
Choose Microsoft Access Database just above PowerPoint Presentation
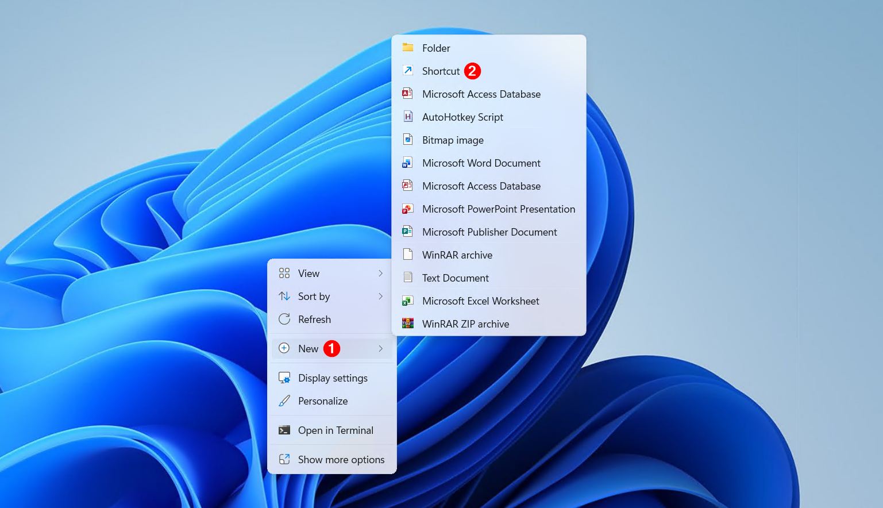(x=489, y=186)
